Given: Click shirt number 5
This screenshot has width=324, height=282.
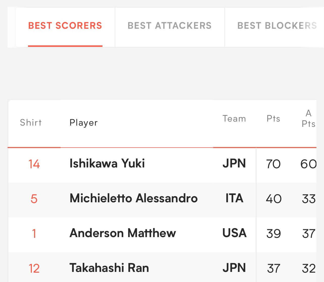Looking at the screenshot, I should (x=34, y=199).
